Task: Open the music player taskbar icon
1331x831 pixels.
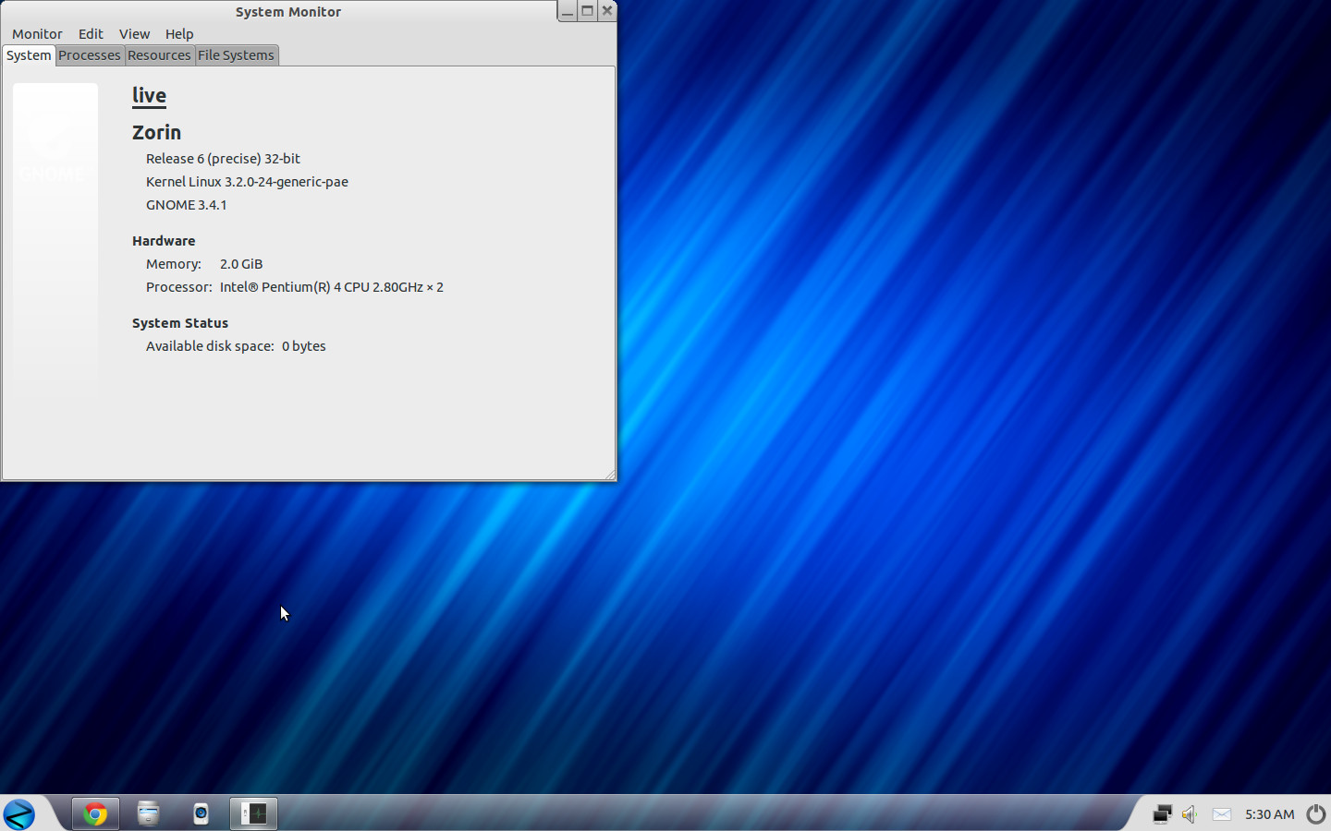Action: point(201,813)
